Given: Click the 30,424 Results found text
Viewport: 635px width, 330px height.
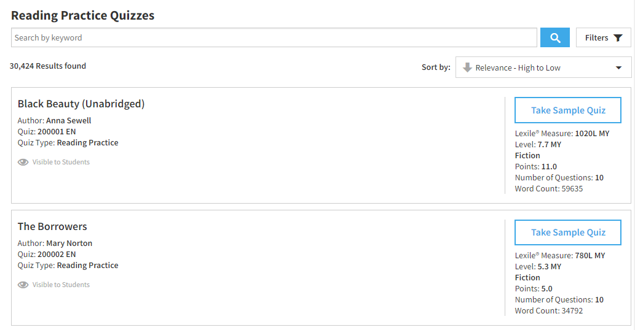Looking at the screenshot, I should point(48,66).
